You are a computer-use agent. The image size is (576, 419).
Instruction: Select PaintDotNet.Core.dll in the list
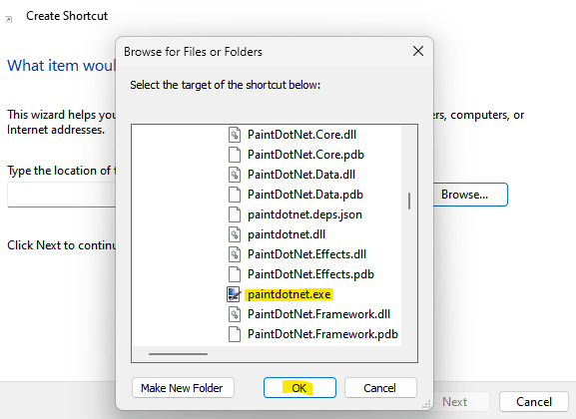click(x=301, y=135)
